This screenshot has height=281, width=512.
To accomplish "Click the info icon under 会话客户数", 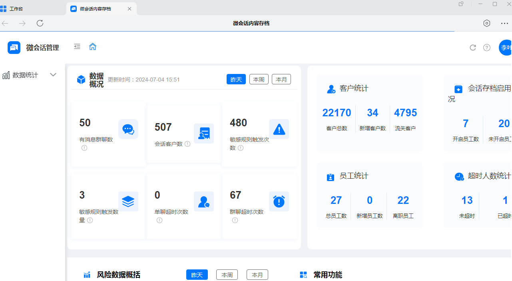I will (x=187, y=144).
